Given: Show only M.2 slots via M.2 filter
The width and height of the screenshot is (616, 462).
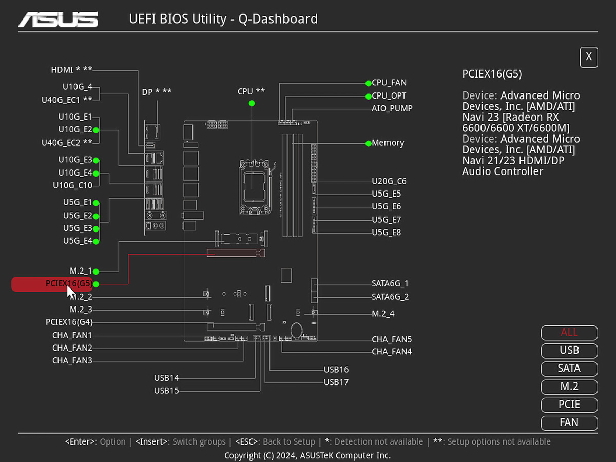Looking at the screenshot, I should click(x=569, y=387).
